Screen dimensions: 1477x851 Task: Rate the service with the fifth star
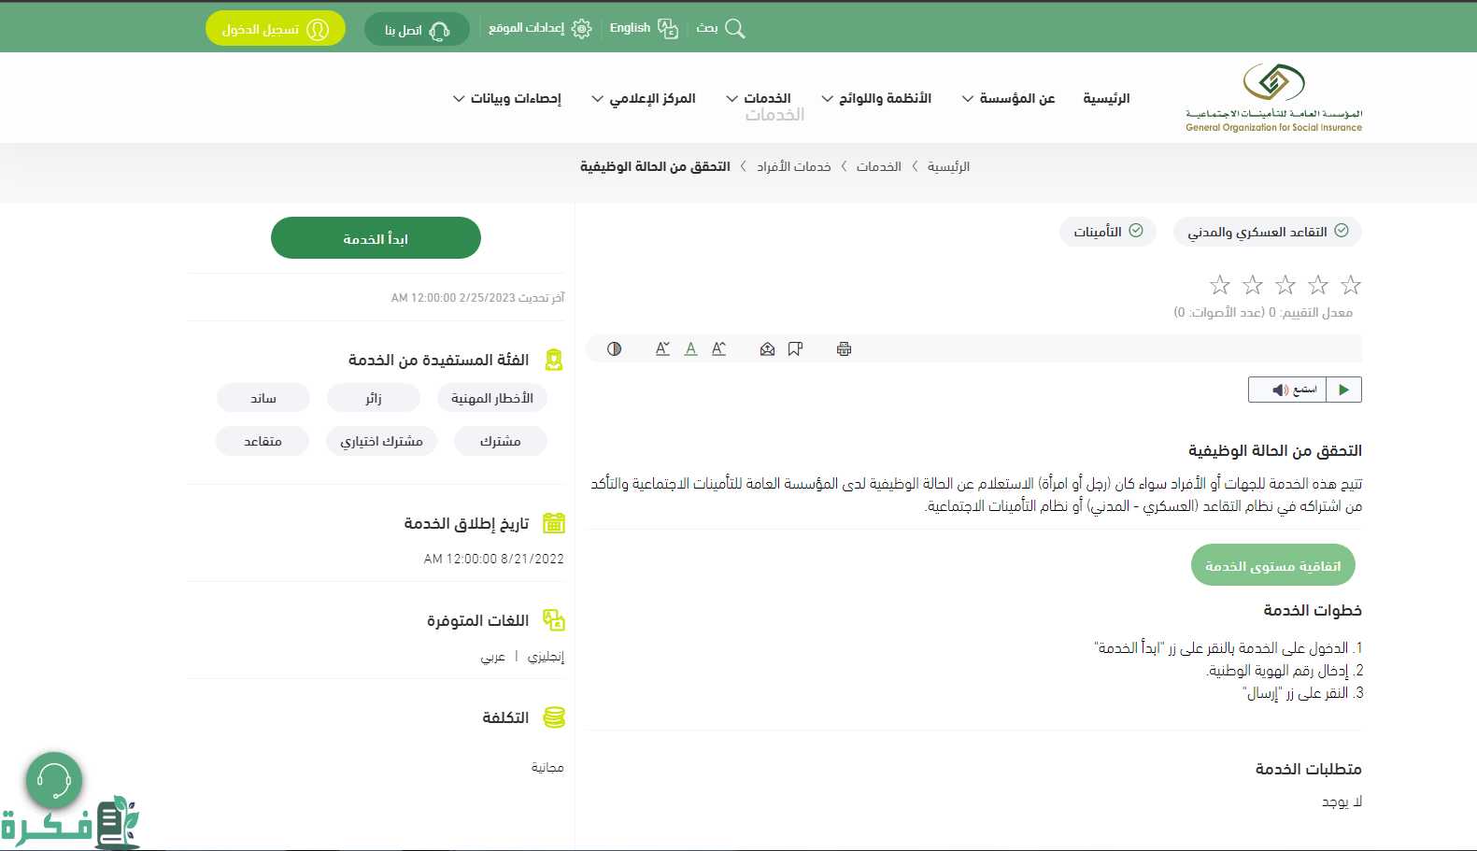coord(1220,285)
